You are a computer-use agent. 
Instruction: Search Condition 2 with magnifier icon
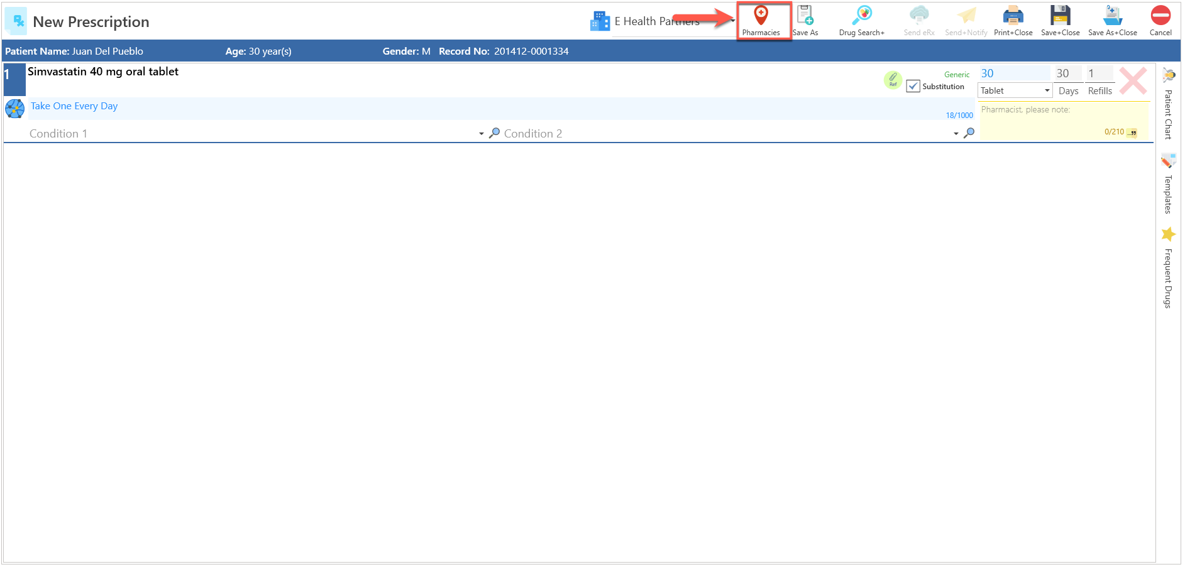[x=969, y=133]
